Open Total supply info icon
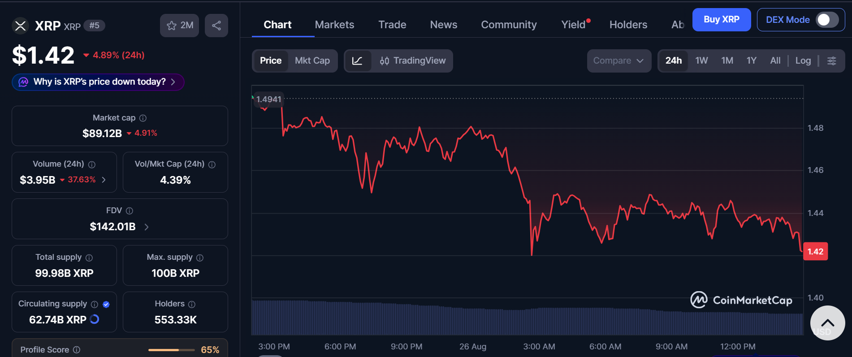 point(89,258)
